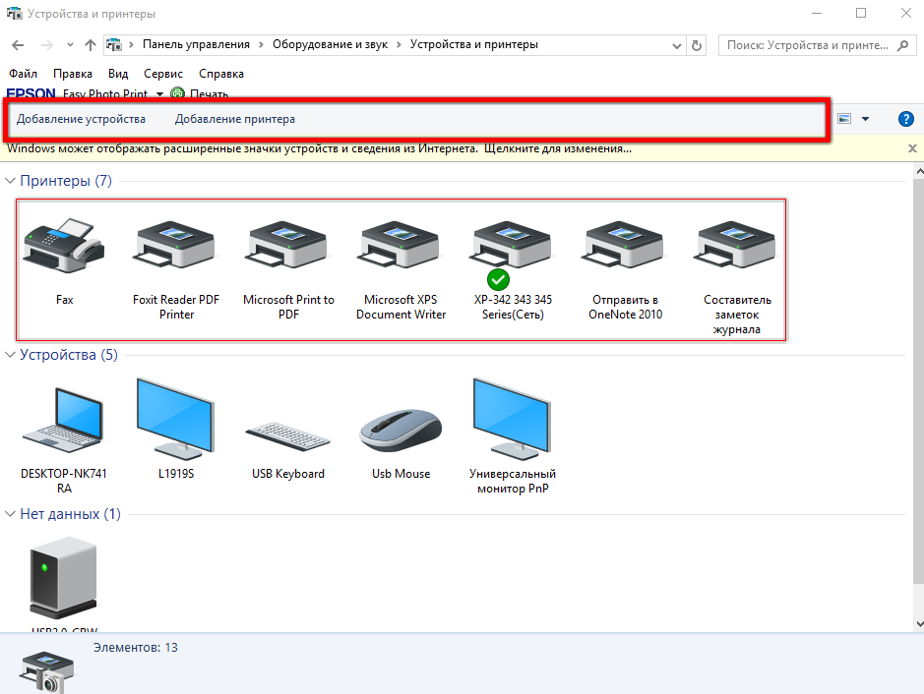Open the Файл menu
This screenshot has height=694, width=924.
23,74
